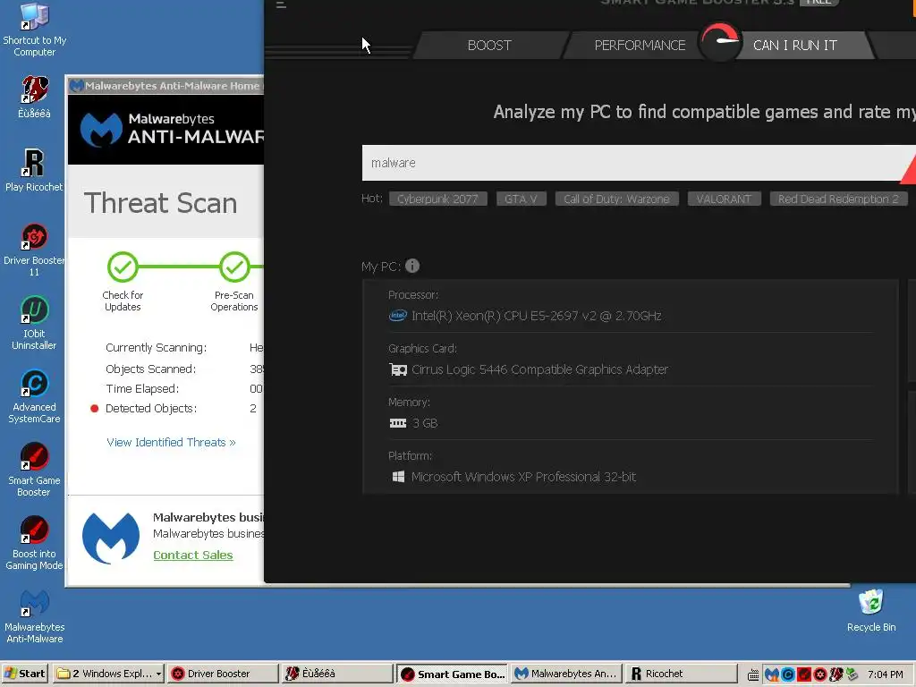
Task: Click the 7:04 PM clock
Action: pos(885,674)
